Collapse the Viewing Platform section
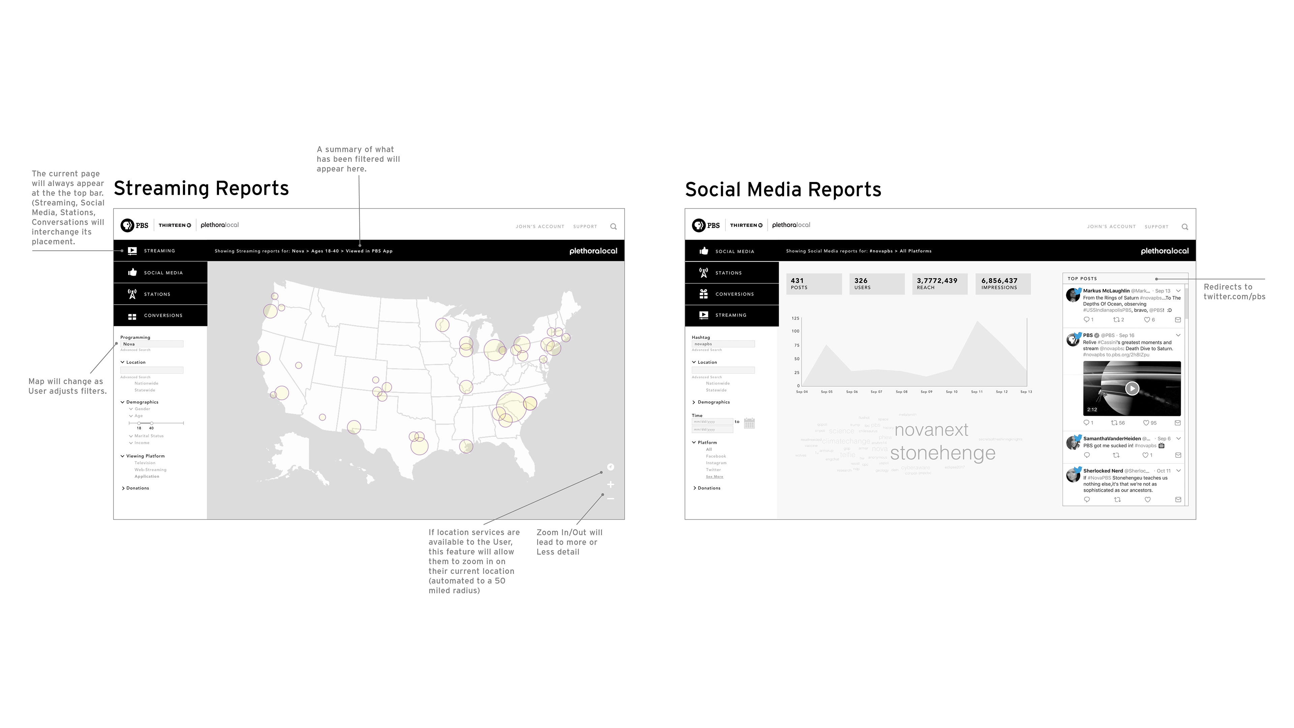 point(123,456)
